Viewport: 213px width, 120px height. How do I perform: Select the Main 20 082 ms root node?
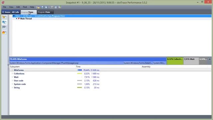coord(112,16)
